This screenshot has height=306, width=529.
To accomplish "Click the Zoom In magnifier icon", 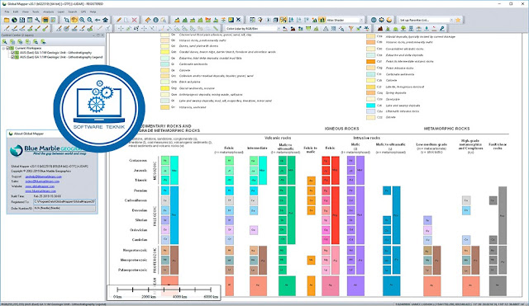I will pyautogui.click(x=82, y=20).
